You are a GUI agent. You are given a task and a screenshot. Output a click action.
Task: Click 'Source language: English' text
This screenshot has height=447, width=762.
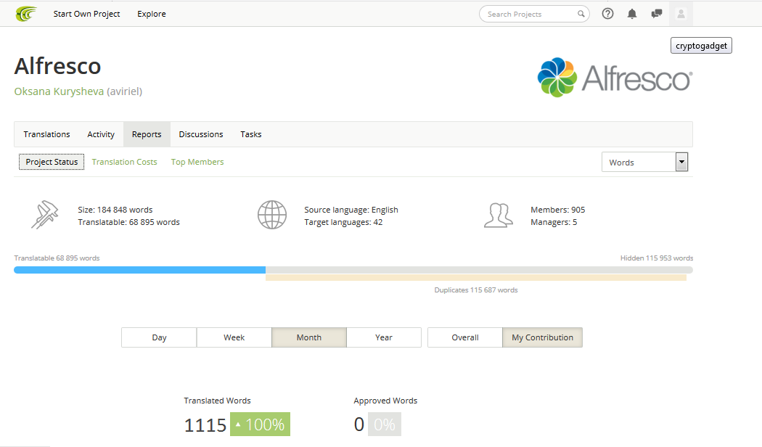tap(351, 210)
